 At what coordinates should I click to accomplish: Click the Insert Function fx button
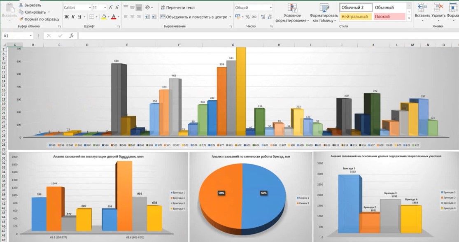pos(72,36)
